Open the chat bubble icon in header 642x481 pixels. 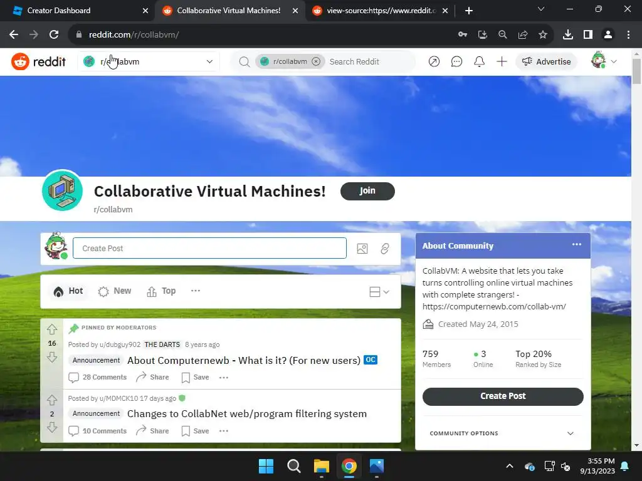coord(456,62)
